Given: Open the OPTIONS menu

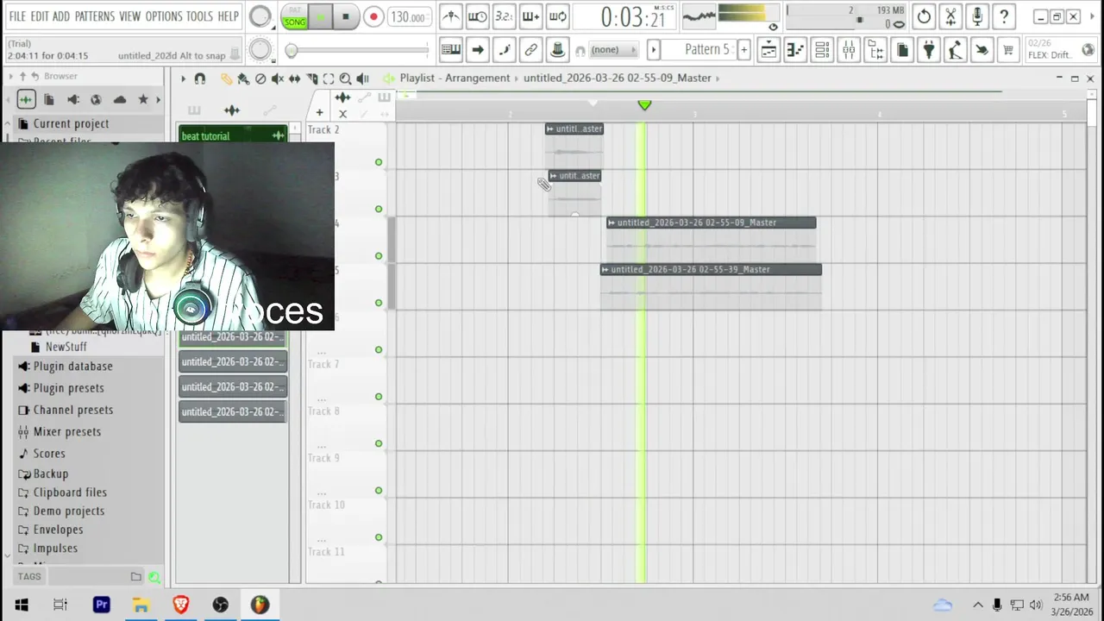Looking at the screenshot, I should (x=164, y=16).
